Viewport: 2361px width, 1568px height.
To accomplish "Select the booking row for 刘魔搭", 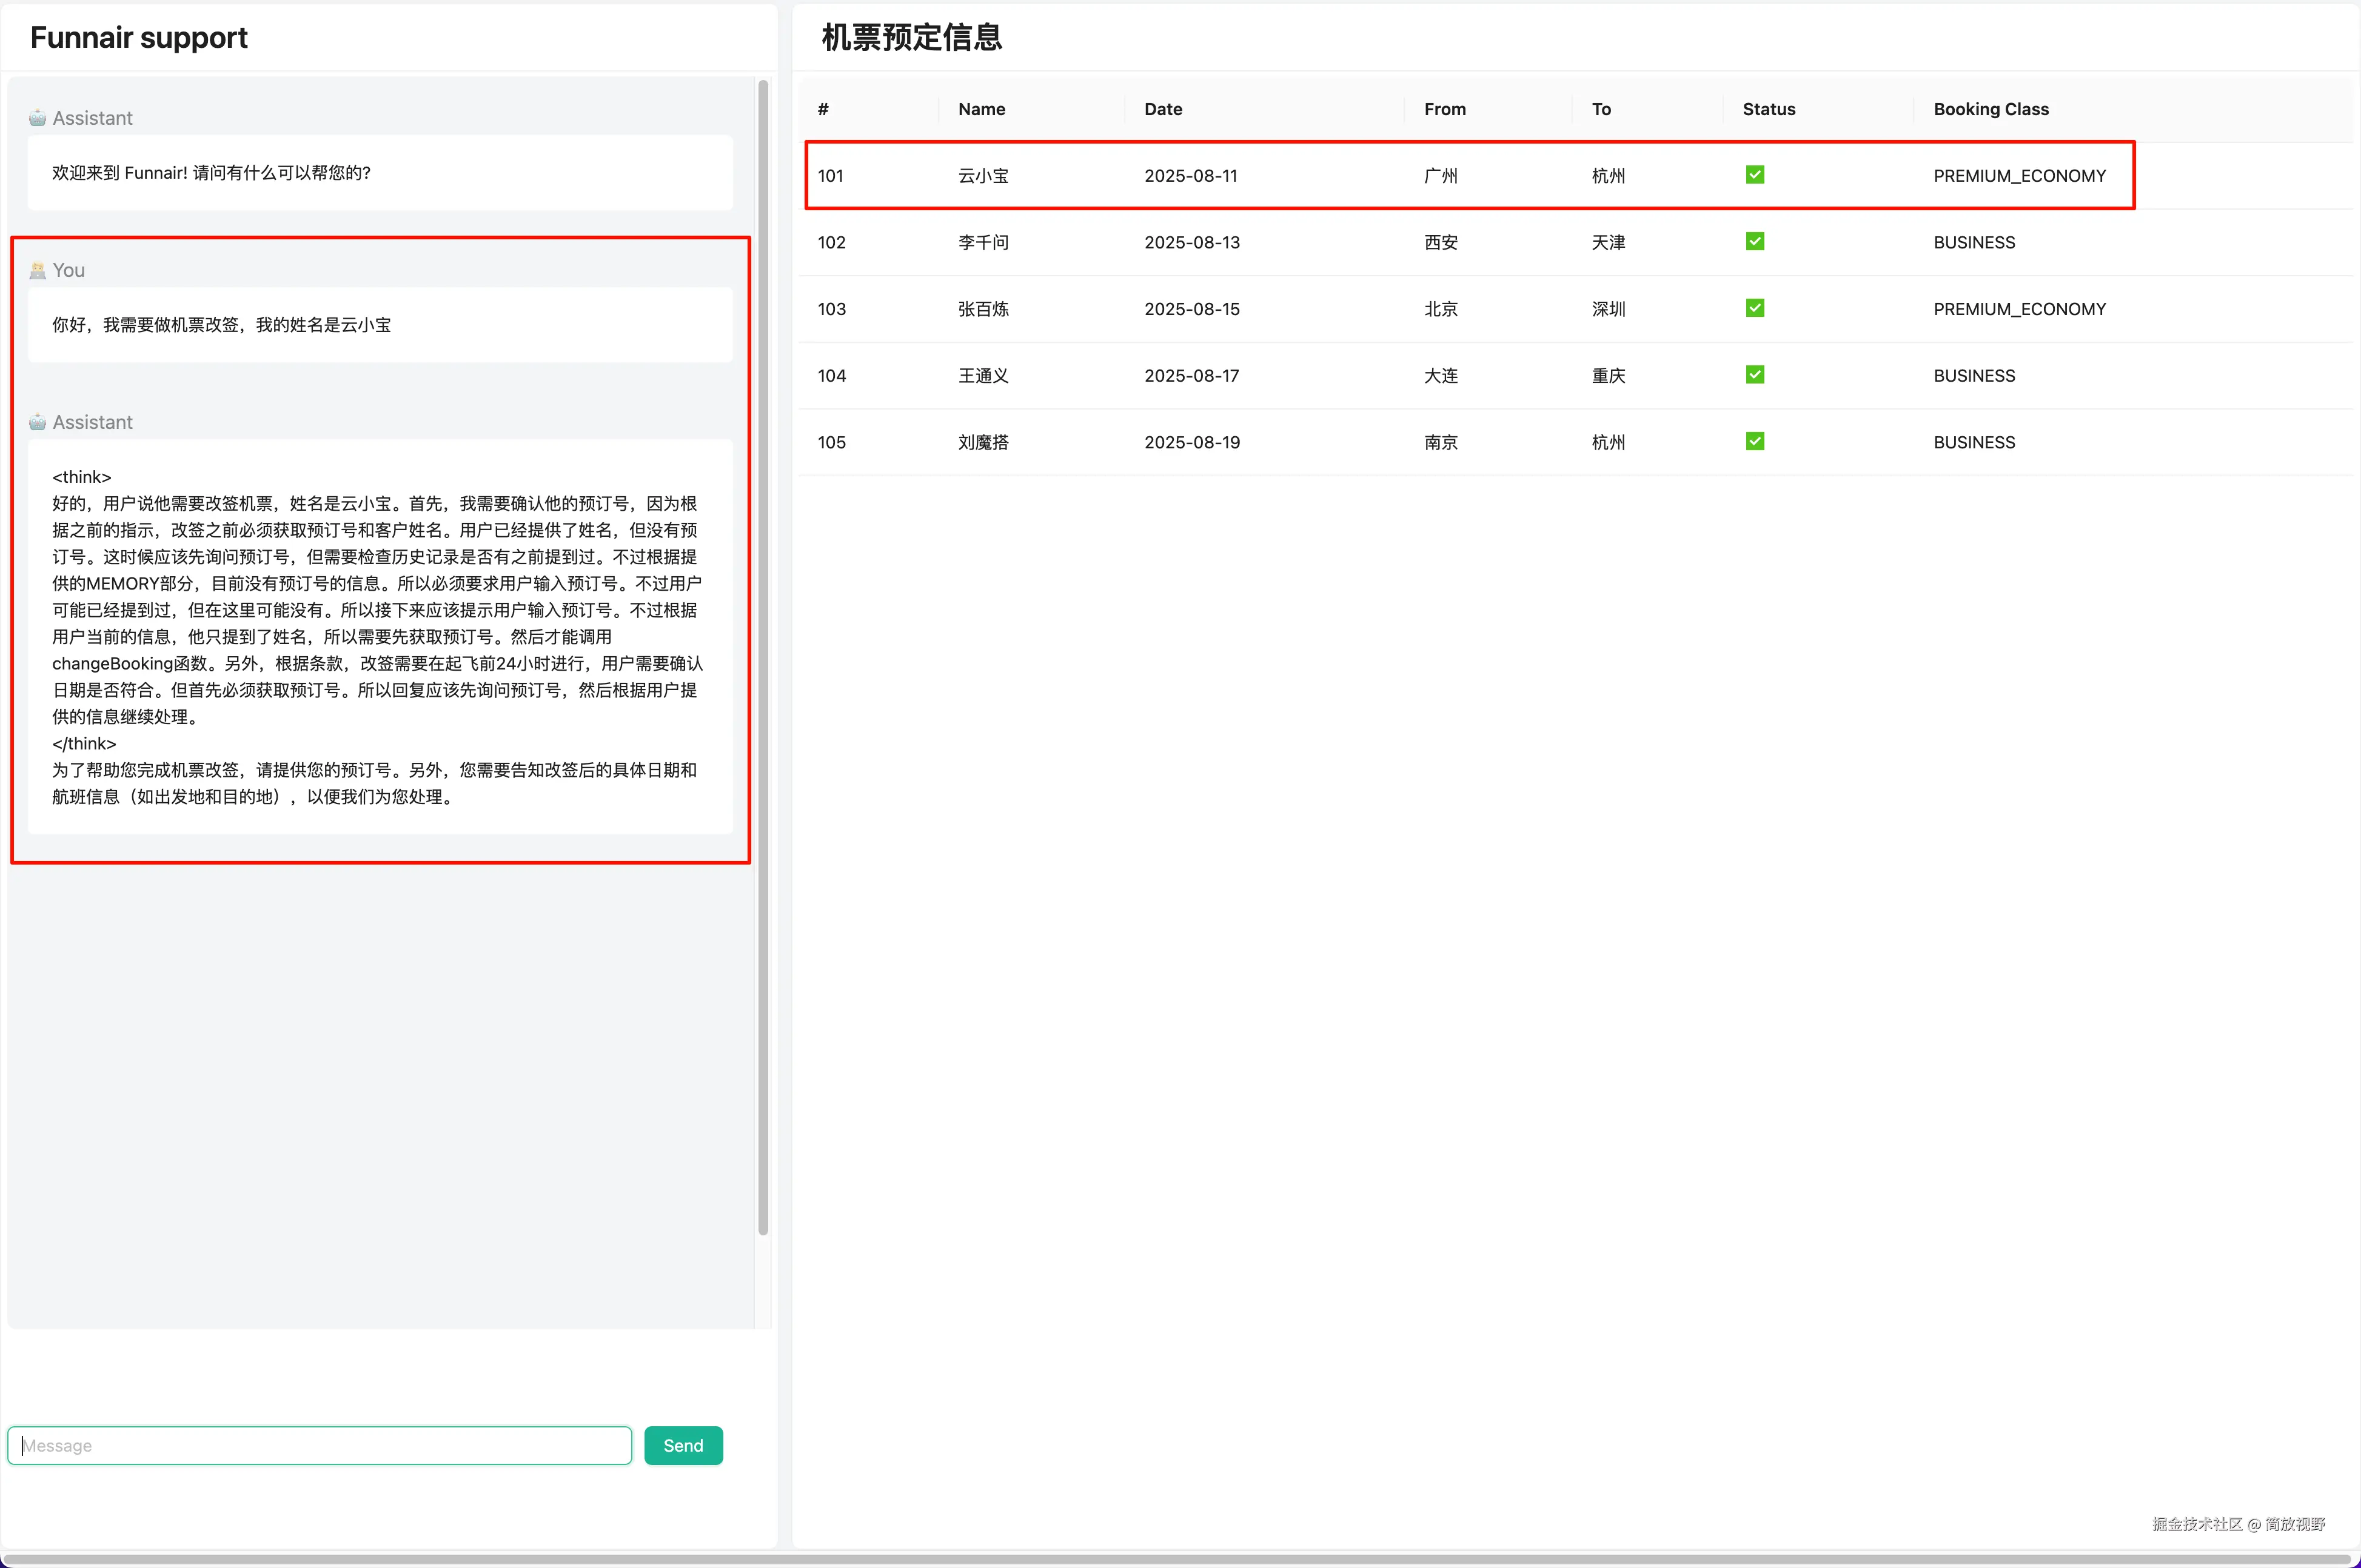I will (x=983, y=442).
